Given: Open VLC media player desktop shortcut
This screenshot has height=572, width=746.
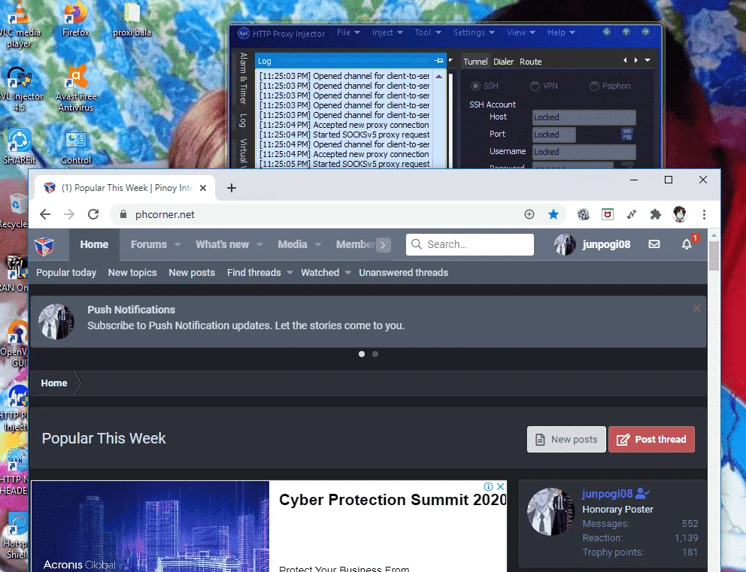Looking at the screenshot, I should tap(18, 24).
